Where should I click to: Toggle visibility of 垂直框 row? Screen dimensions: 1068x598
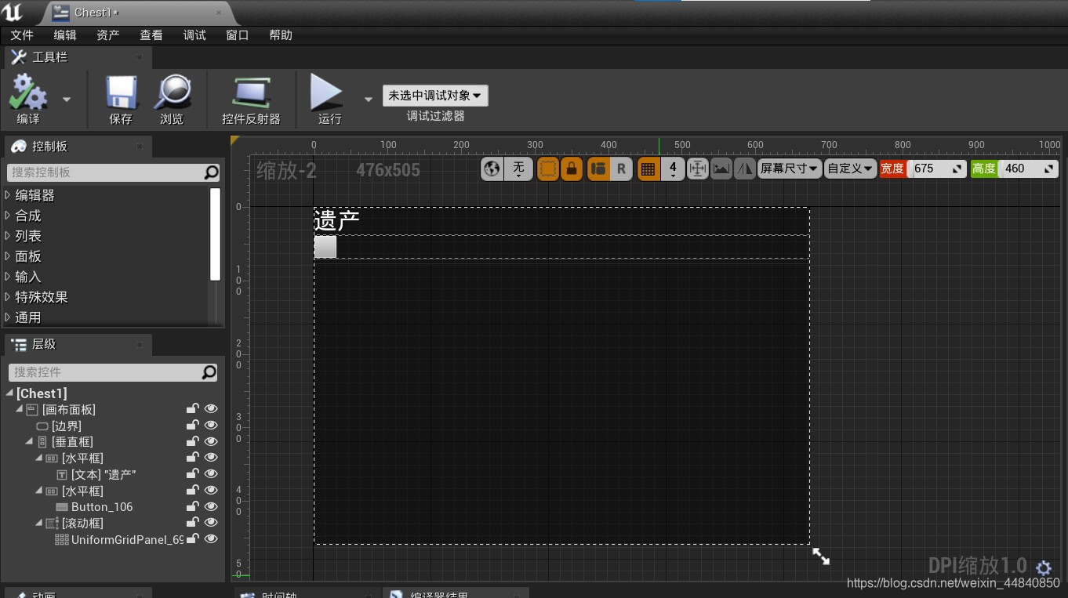pos(211,441)
